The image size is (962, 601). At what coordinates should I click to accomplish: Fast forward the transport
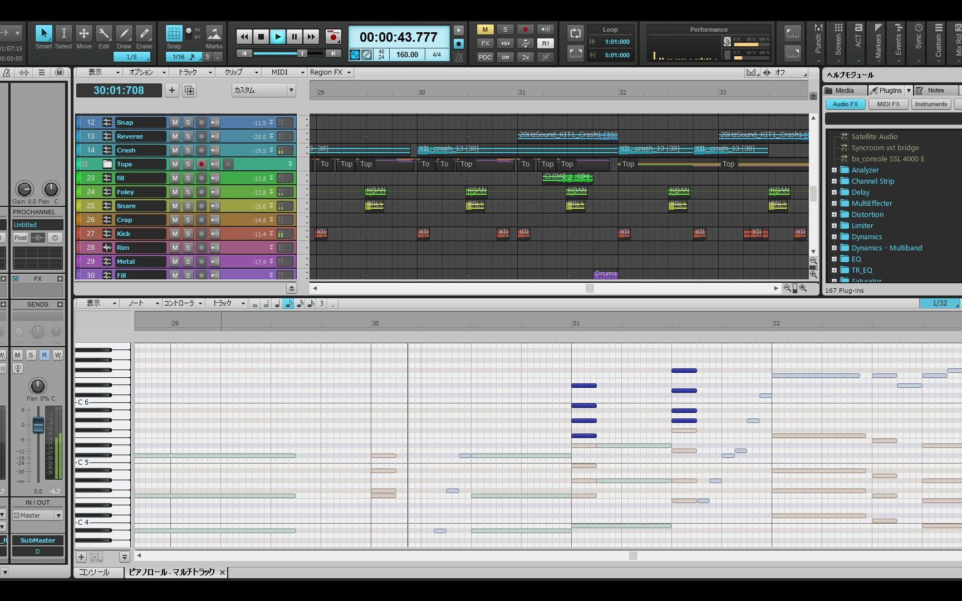[311, 37]
